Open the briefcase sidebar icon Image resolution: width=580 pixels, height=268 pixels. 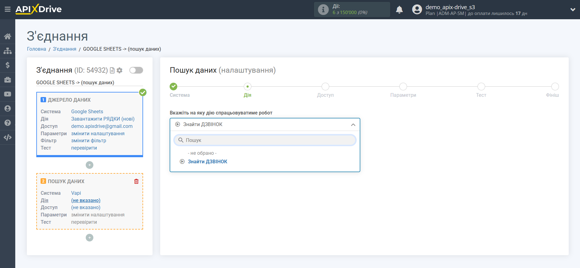pos(8,80)
